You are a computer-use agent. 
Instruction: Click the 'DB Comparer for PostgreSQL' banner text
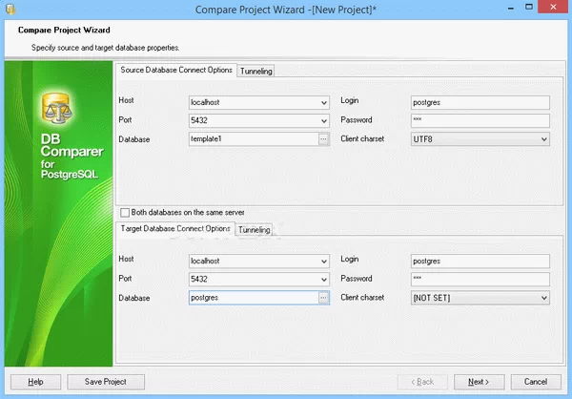pyautogui.click(x=71, y=156)
